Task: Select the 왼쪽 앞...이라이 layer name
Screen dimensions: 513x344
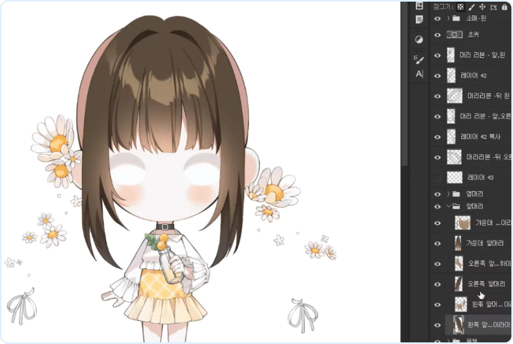Action: (x=489, y=325)
